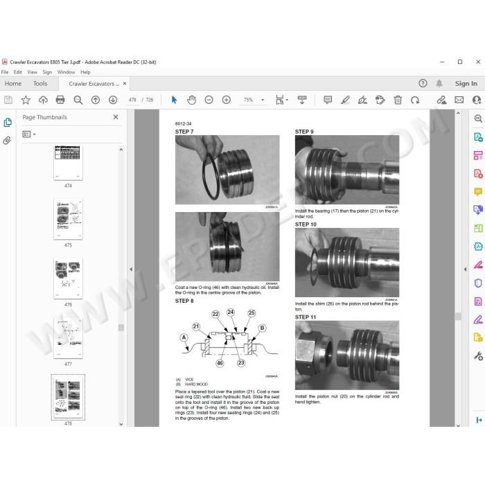The height and width of the screenshot is (485, 485).
Task: Print the document
Action: [60, 100]
